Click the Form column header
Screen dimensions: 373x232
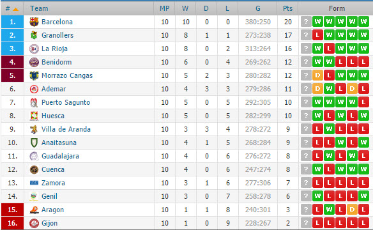tap(336, 8)
